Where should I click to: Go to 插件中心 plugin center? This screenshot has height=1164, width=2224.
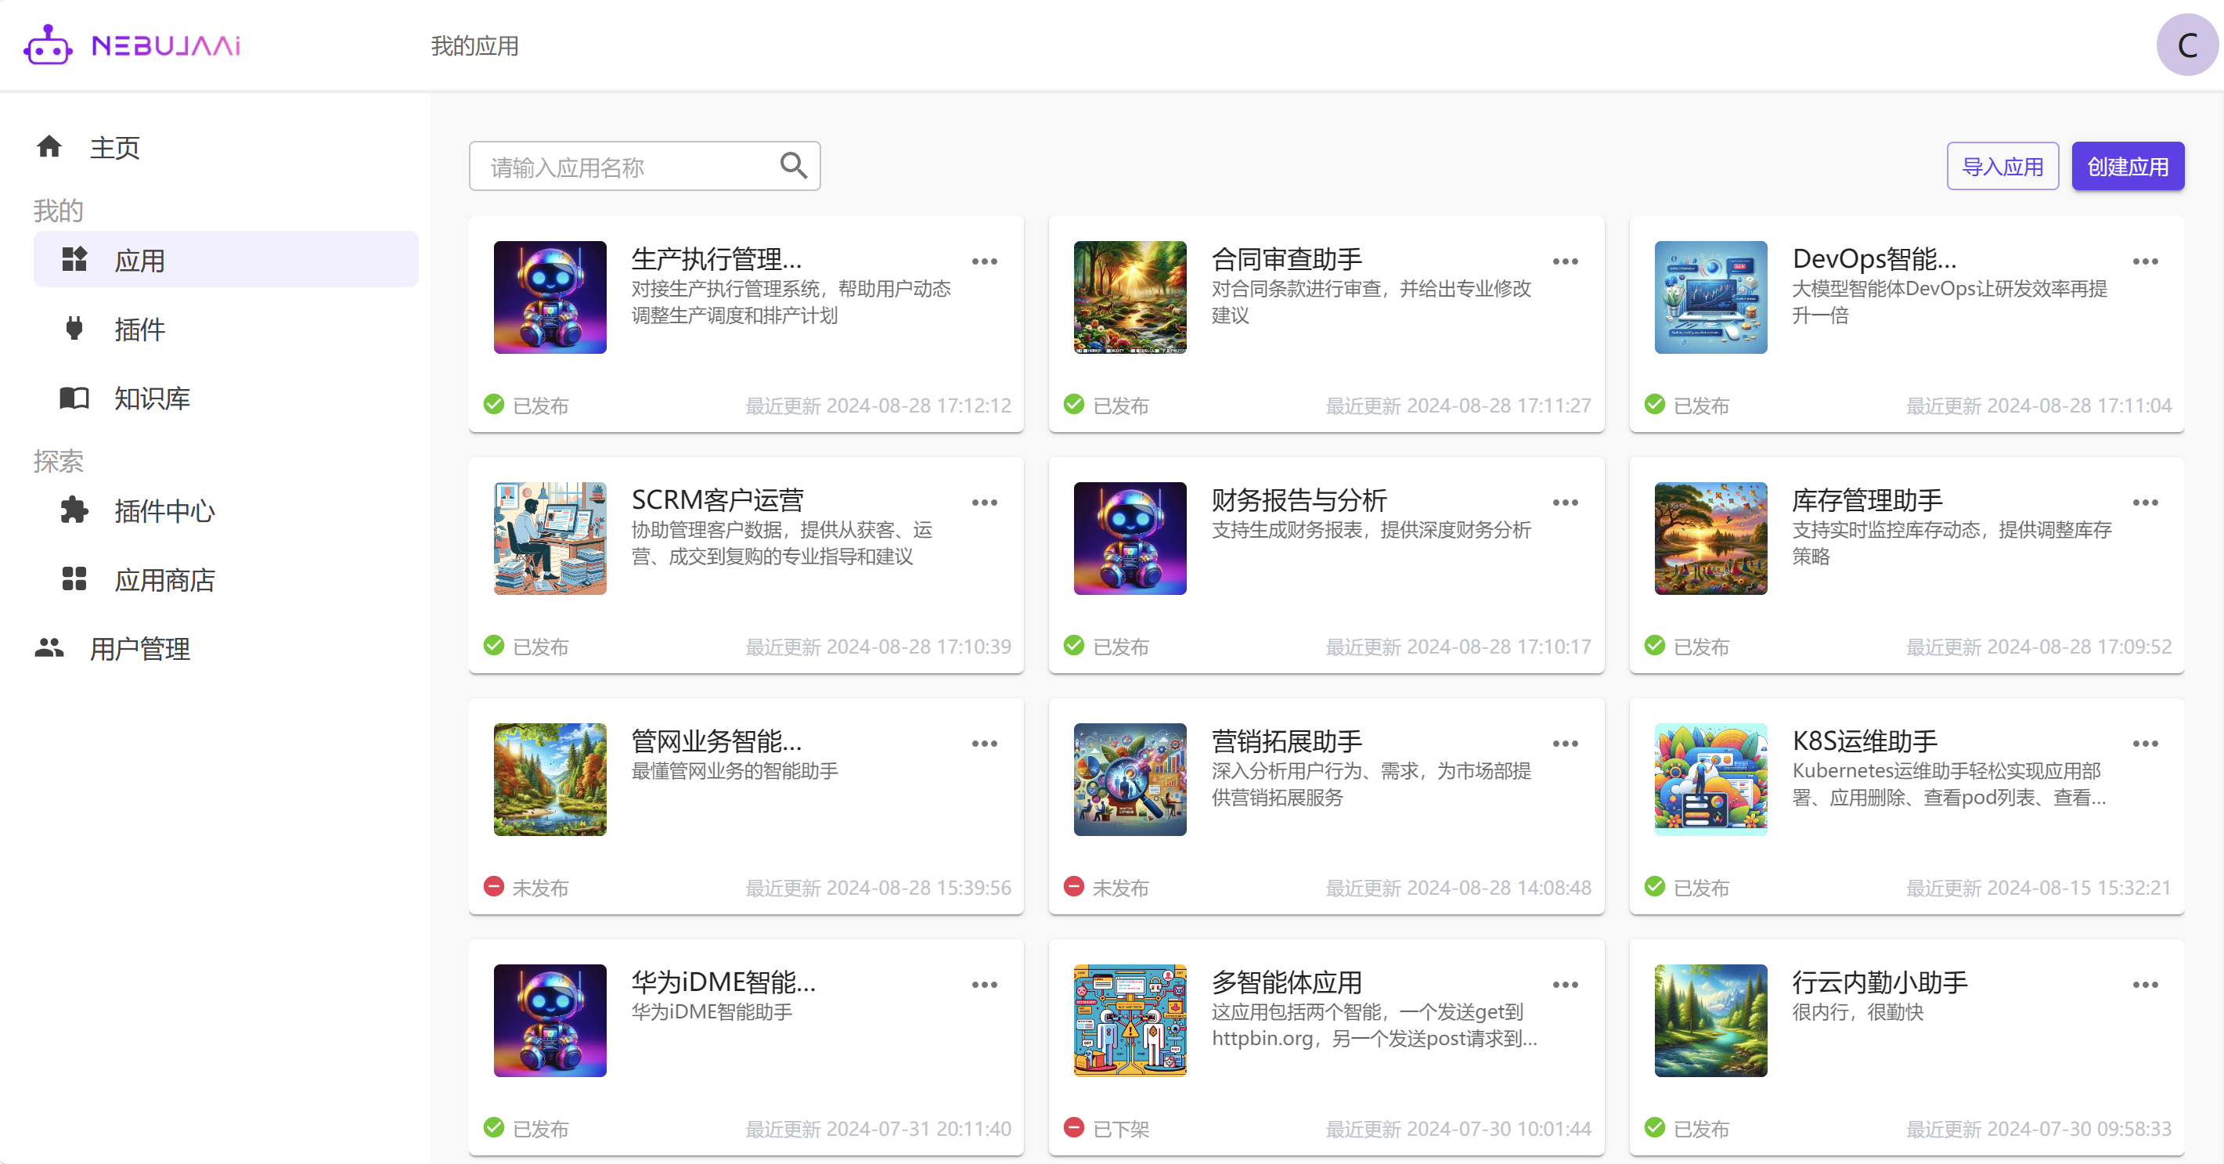point(163,510)
